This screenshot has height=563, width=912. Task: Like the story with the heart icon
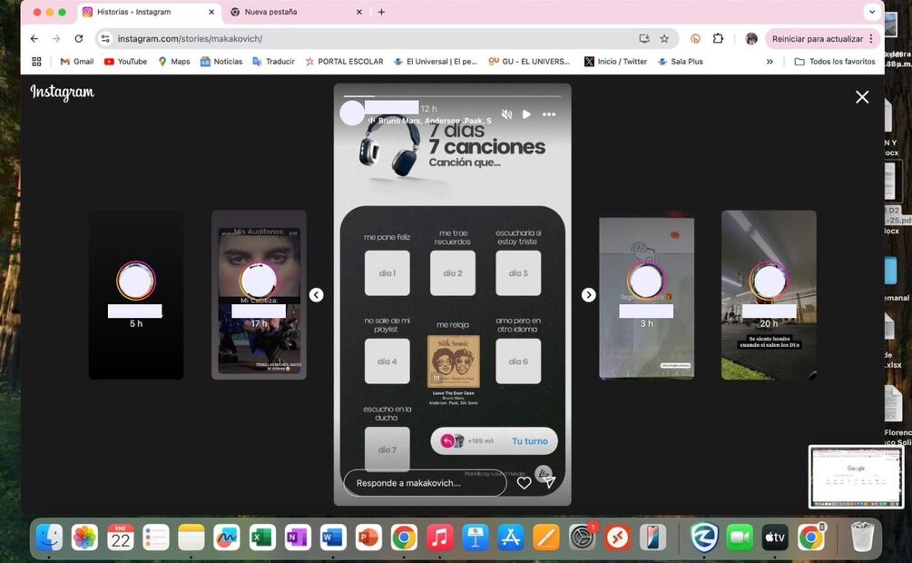pyautogui.click(x=524, y=483)
